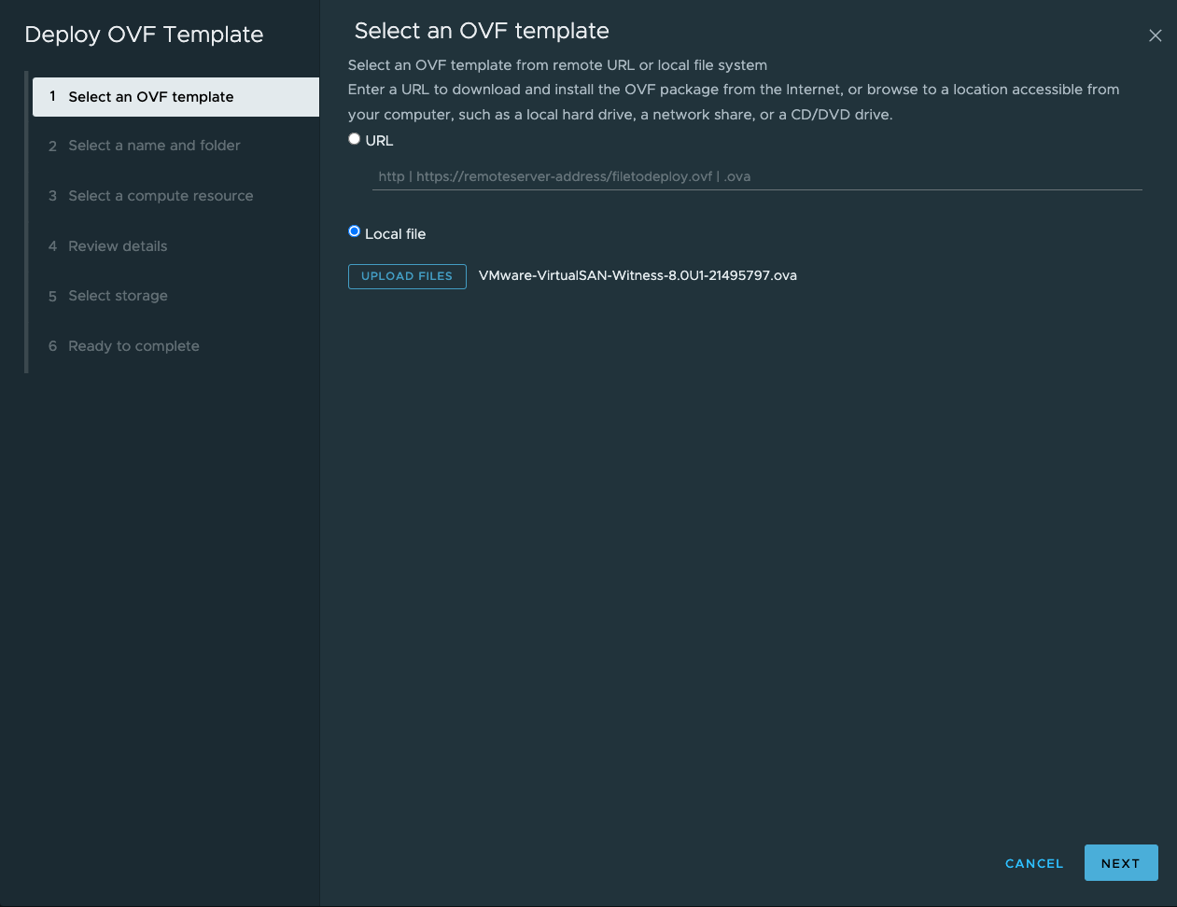Click the 'Deploy OVF Template' wizard title

click(144, 35)
